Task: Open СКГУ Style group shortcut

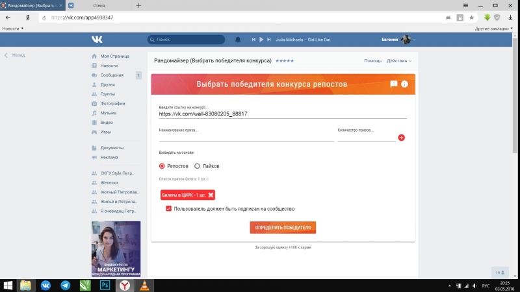Action: [116, 173]
